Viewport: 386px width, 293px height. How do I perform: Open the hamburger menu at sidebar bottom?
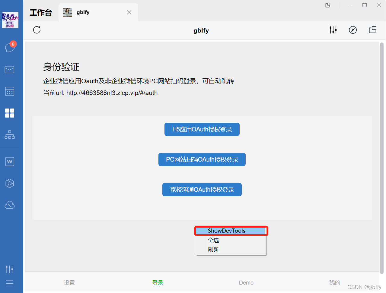(x=10, y=283)
